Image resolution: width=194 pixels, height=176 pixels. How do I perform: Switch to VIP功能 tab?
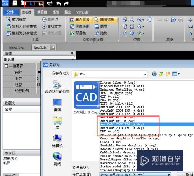pos(82,12)
